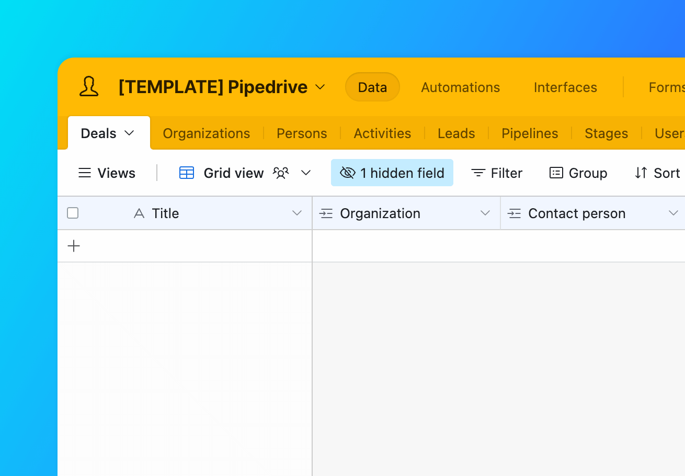Click the Contact person column header text
Viewport: 685px width, 476px height.
click(577, 213)
